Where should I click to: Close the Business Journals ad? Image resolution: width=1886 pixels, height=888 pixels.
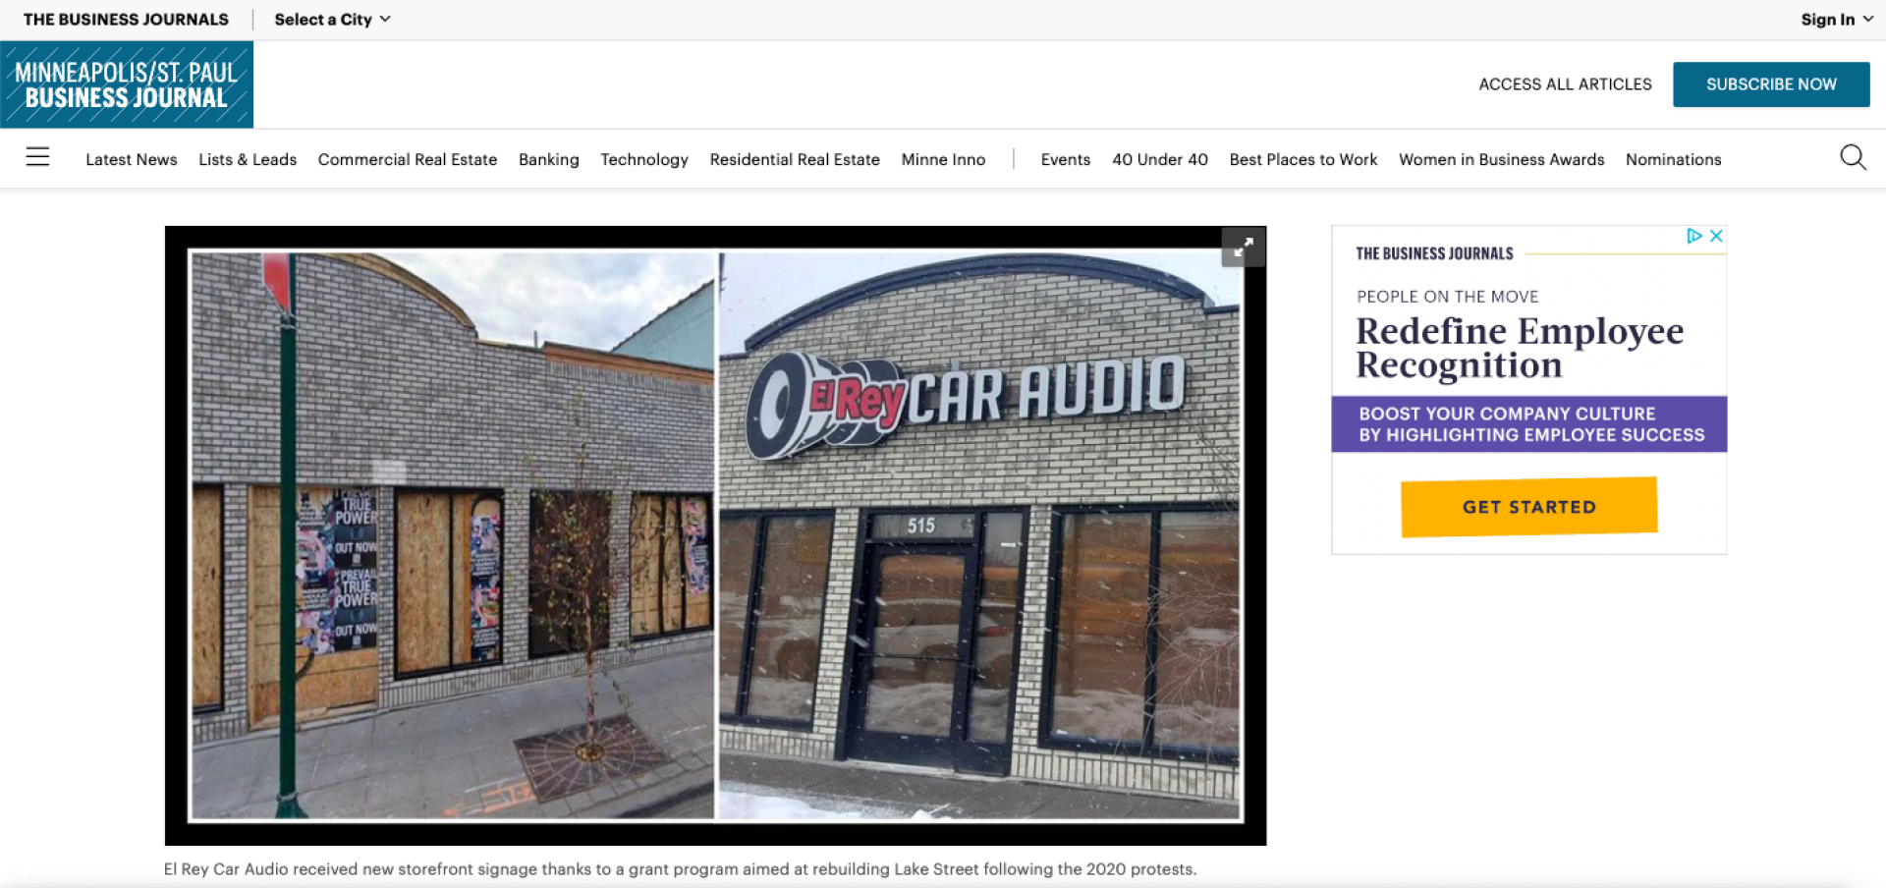[1716, 236]
